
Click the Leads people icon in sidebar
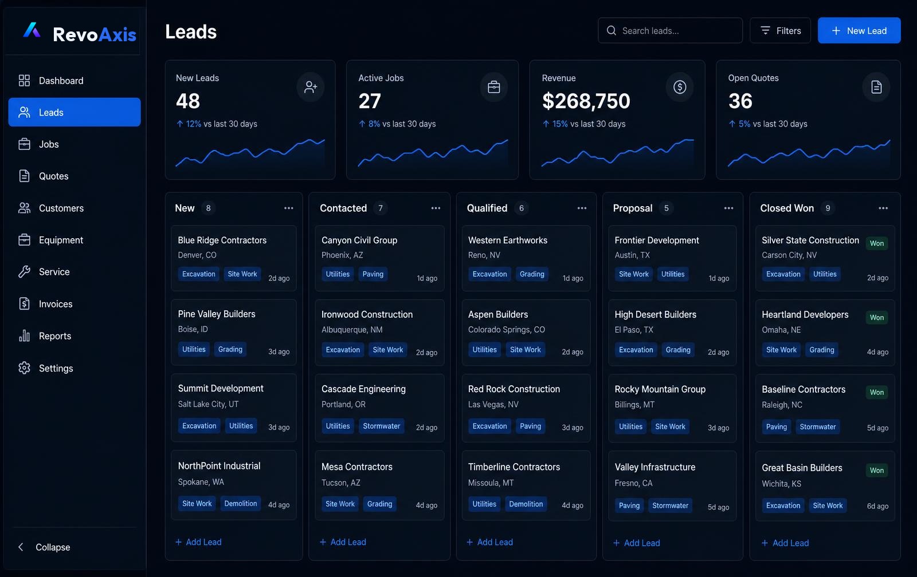point(24,112)
